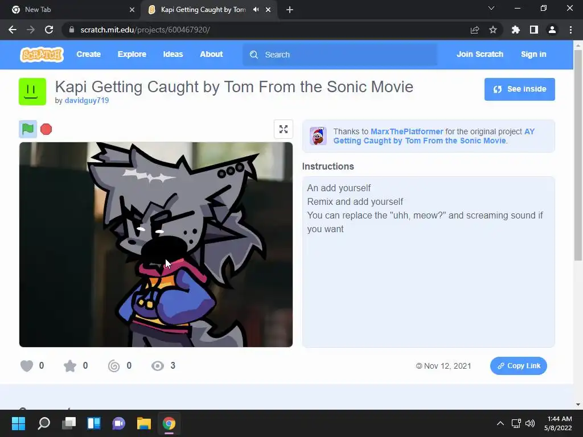583x437 pixels.
Task: Open File Explorer from taskbar
Action: click(x=144, y=423)
